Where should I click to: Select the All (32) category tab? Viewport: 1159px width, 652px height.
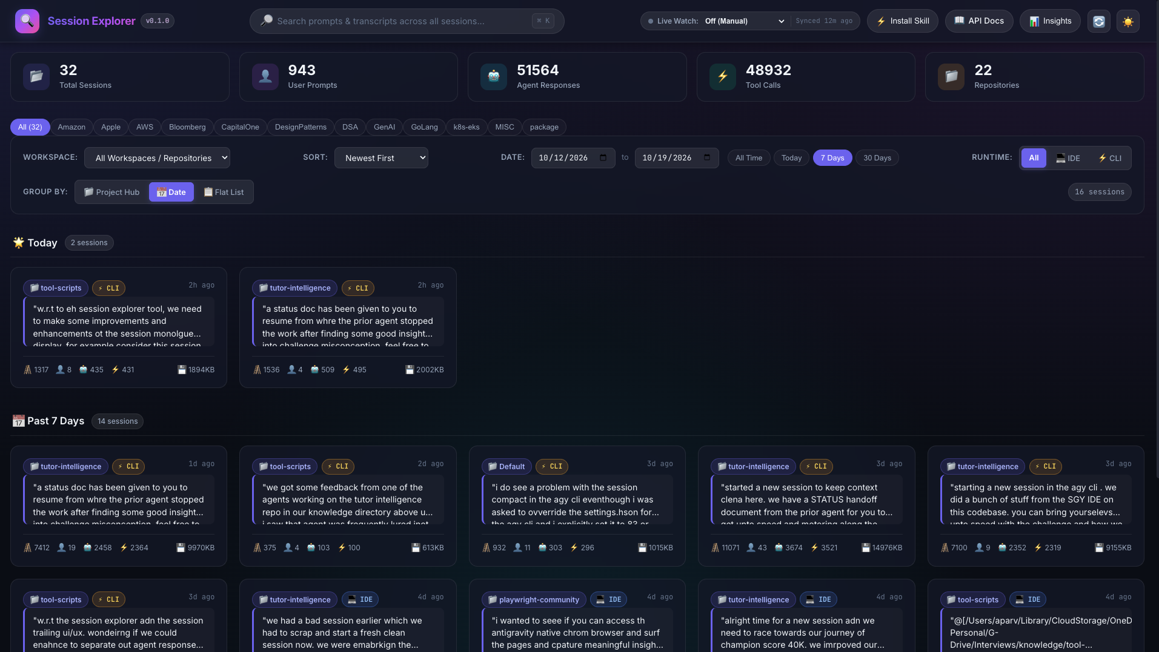30,127
